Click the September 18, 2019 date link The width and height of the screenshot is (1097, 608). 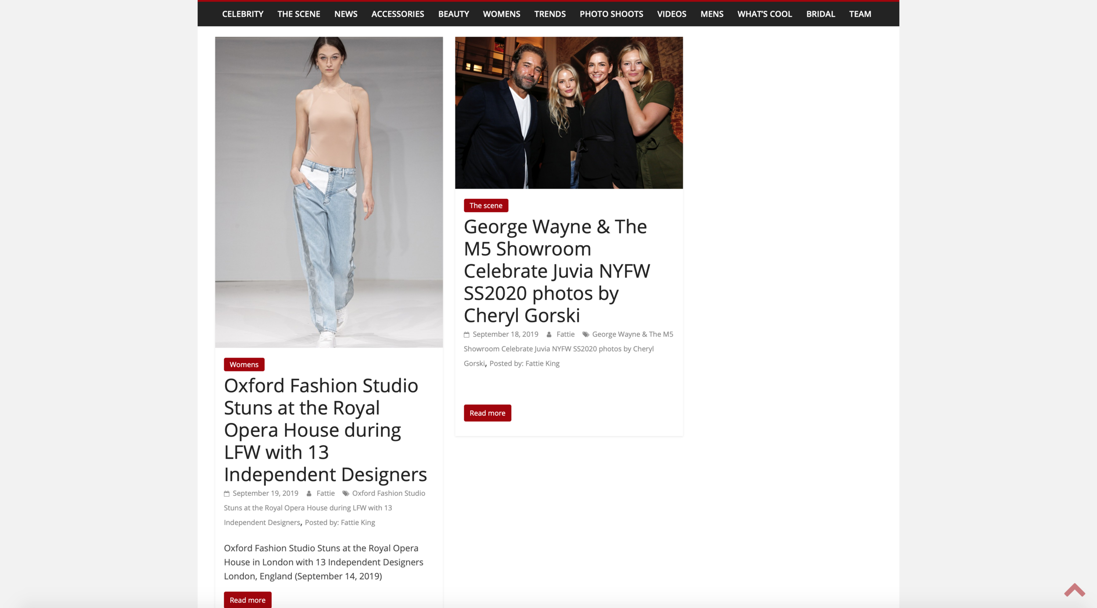point(505,334)
